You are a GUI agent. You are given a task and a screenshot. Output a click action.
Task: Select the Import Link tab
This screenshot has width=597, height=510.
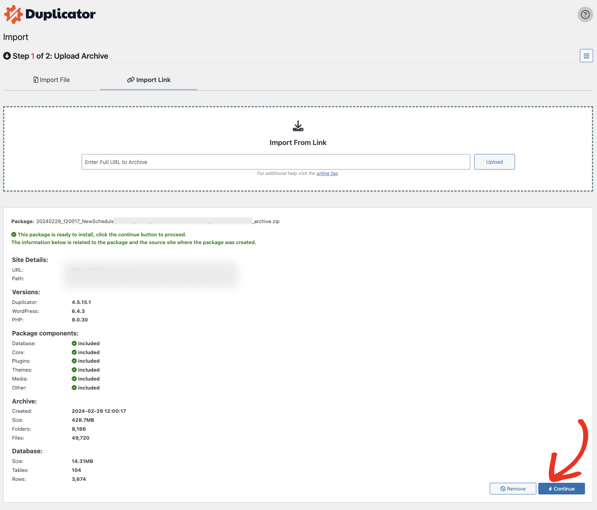149,80
